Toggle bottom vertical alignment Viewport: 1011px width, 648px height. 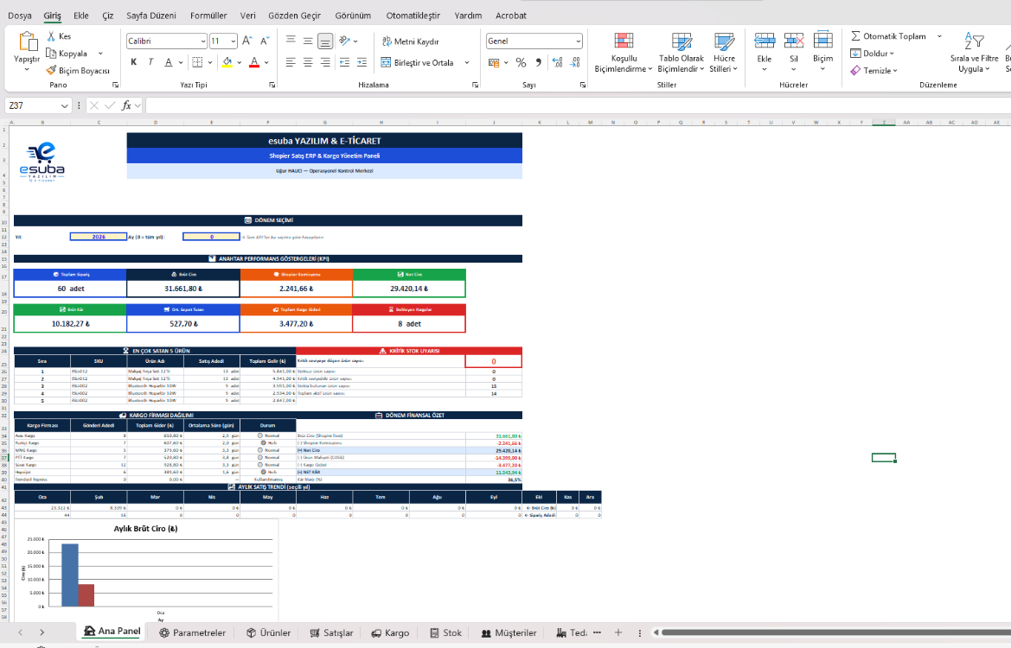point(325,41)
